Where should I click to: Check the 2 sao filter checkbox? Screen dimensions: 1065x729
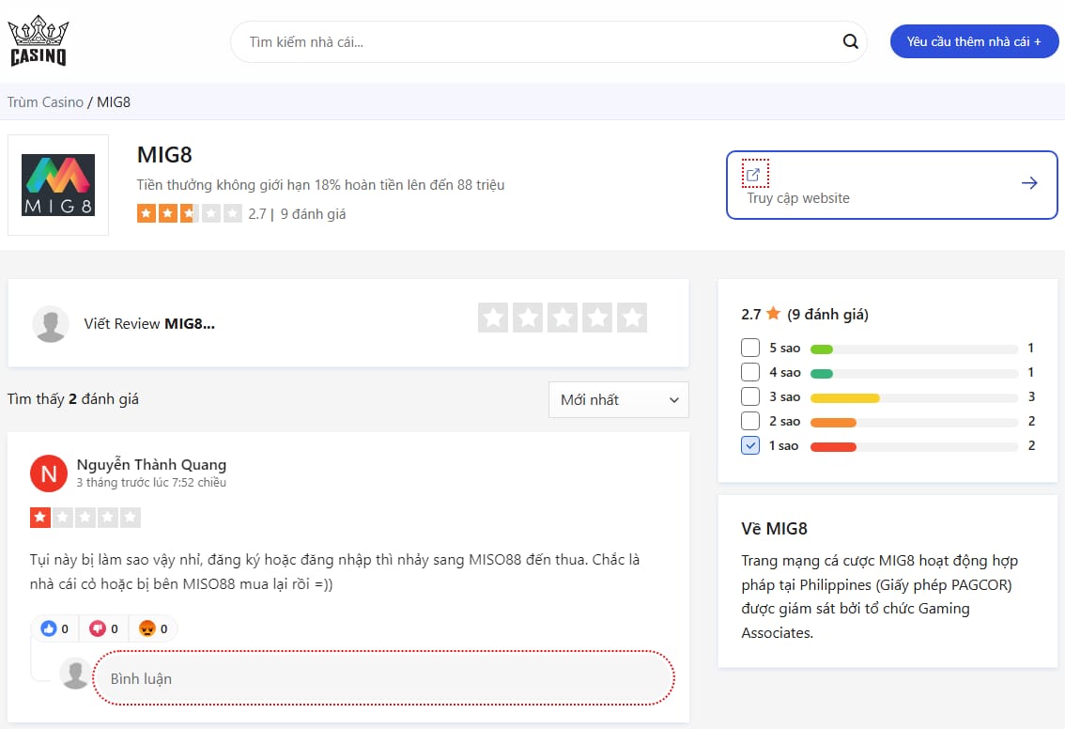[x=749, y=421]
